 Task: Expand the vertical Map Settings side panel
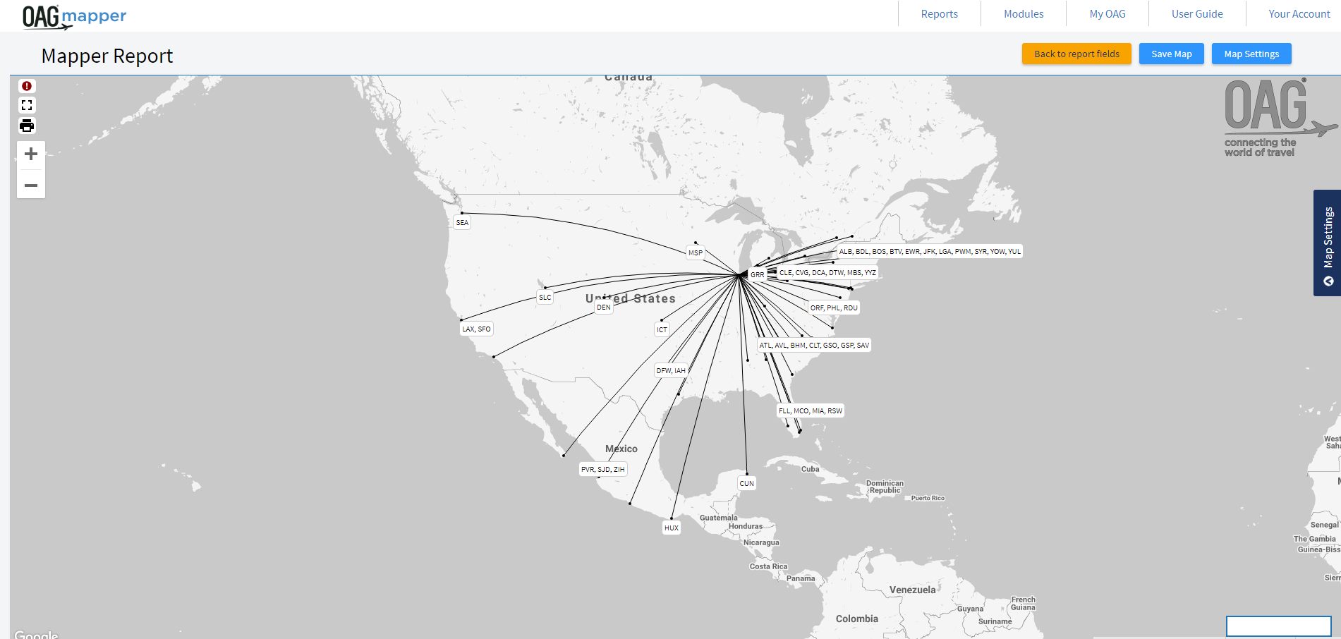tap(1328, 243)
